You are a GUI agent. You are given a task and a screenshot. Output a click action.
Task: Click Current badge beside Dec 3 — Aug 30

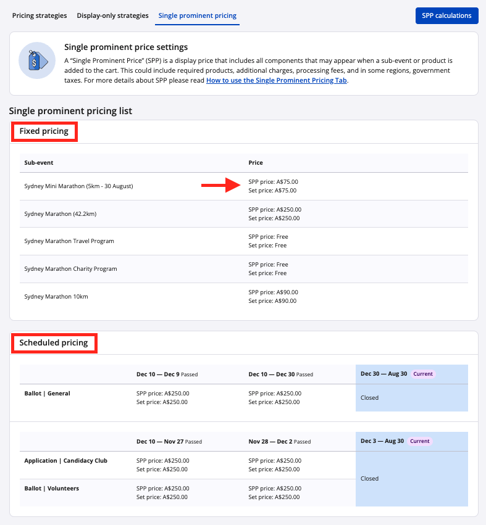click(419, 441)
